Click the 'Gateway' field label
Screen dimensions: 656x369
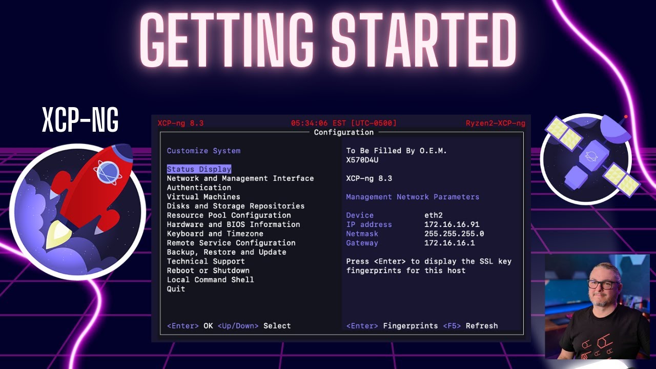click(362, 243)
